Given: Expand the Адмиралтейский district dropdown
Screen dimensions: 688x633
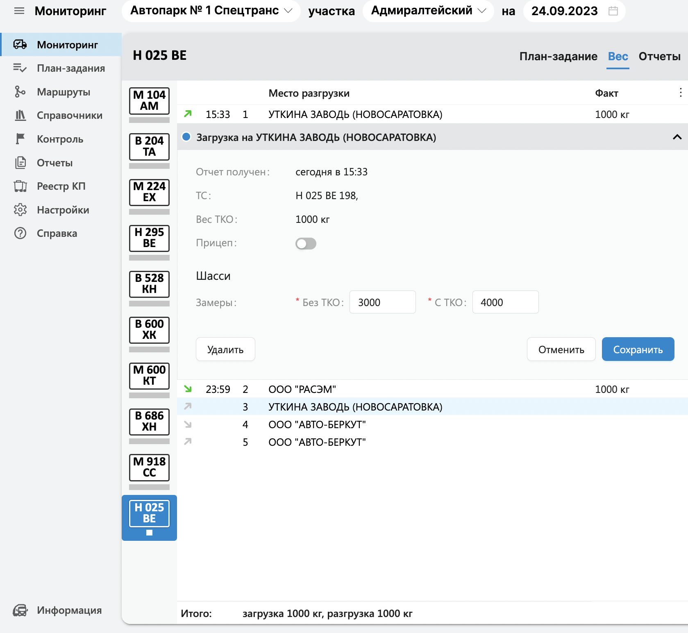Looking at the screenshot, I should tap(428, 11).
